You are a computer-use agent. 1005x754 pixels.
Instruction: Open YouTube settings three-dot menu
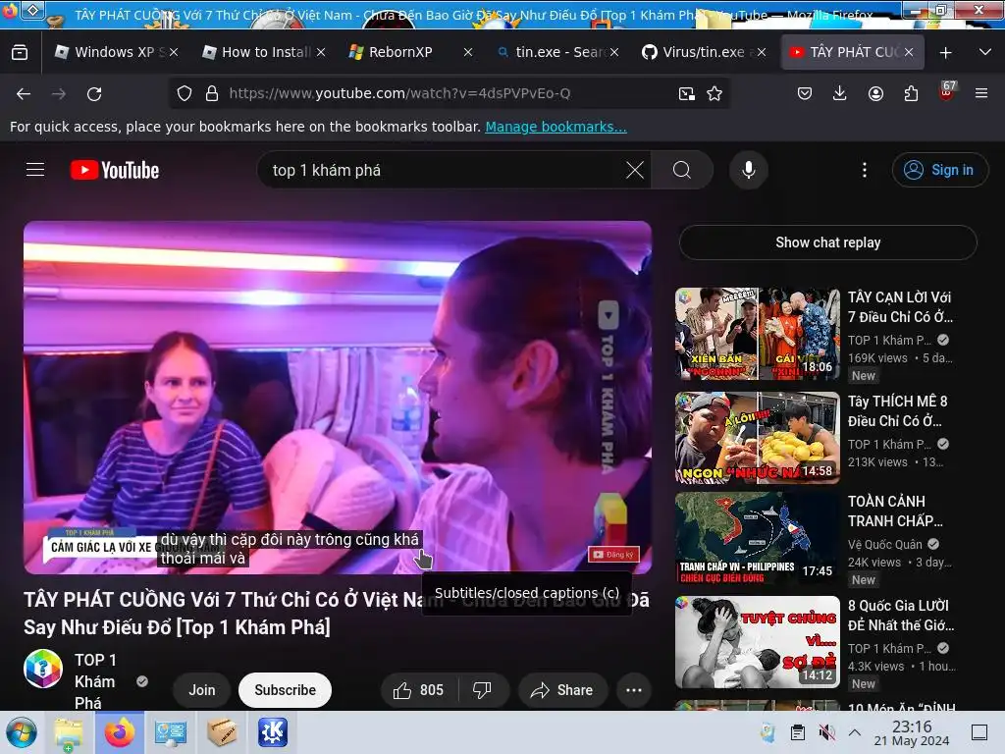(864, 170)
